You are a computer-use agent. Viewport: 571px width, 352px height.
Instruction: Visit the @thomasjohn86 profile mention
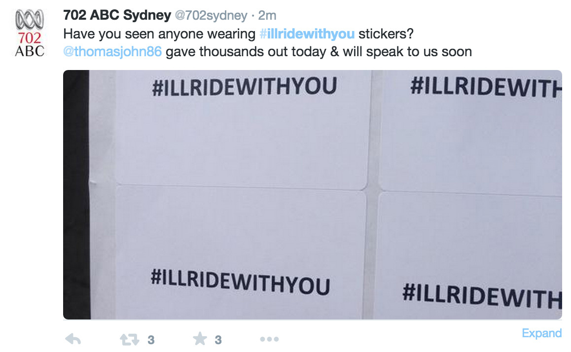(112, 52)
